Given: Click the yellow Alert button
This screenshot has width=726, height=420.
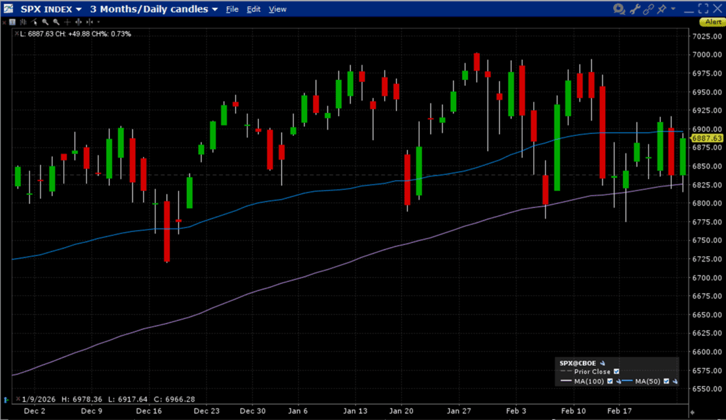Looking at the screenshot, I should coord(712,22).
